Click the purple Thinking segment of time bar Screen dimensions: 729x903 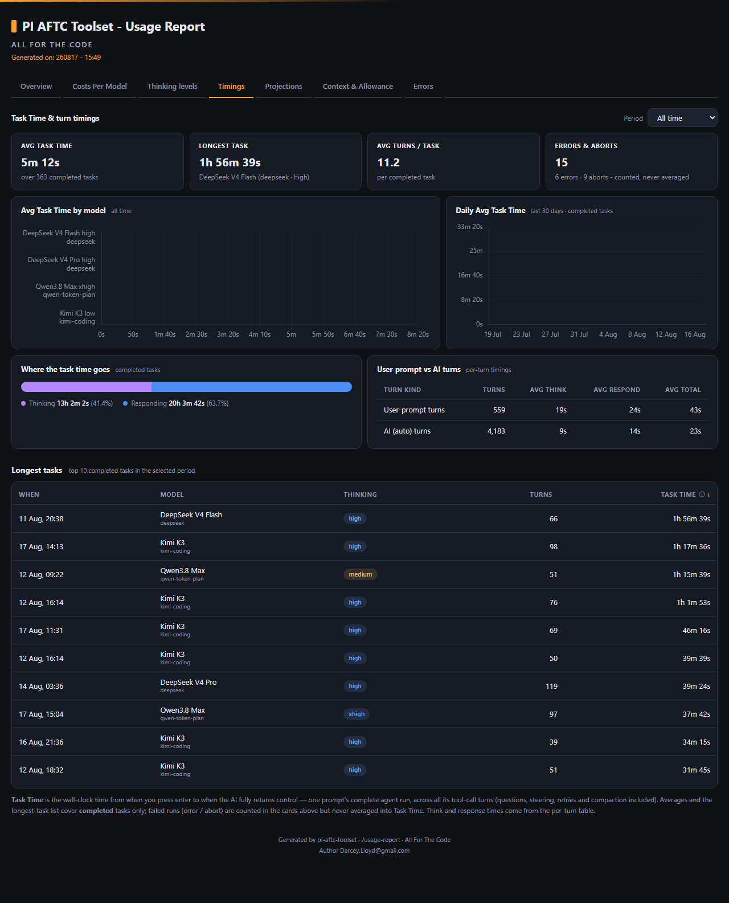pos(86,387)
